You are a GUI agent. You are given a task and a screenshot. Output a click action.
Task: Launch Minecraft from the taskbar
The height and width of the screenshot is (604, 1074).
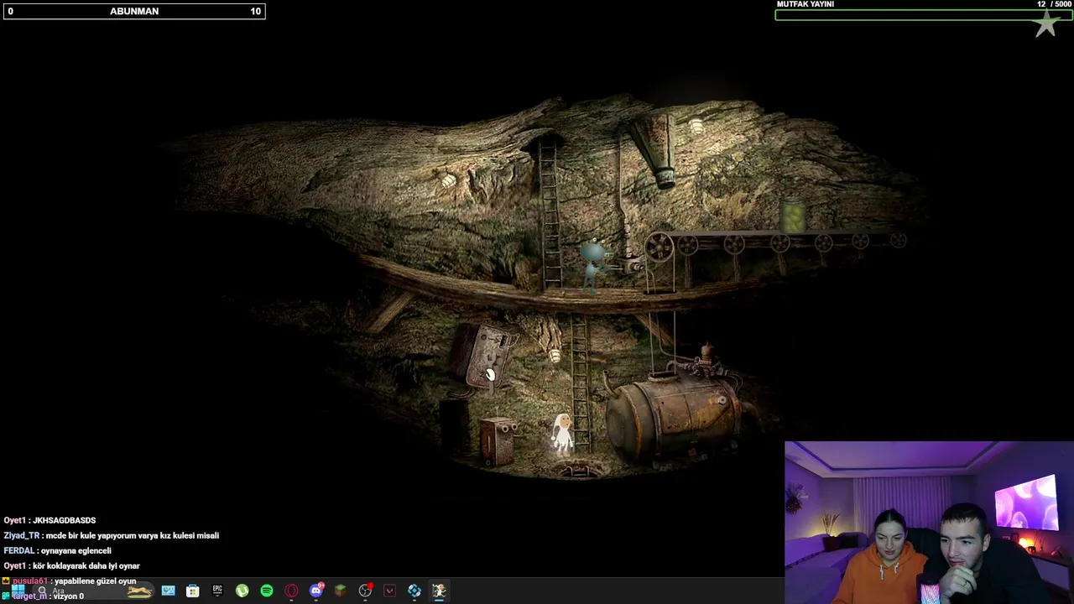tap(340, 591)
